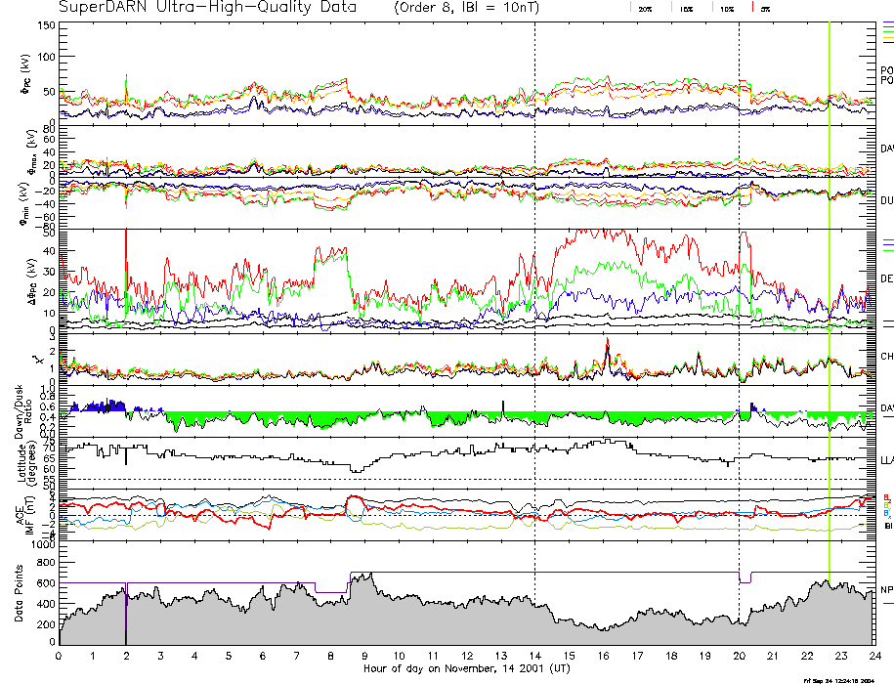This screenshot has width=894, height=684.
Task: Click the hour 12 tick label on time axis
Action: pos(466,655)
